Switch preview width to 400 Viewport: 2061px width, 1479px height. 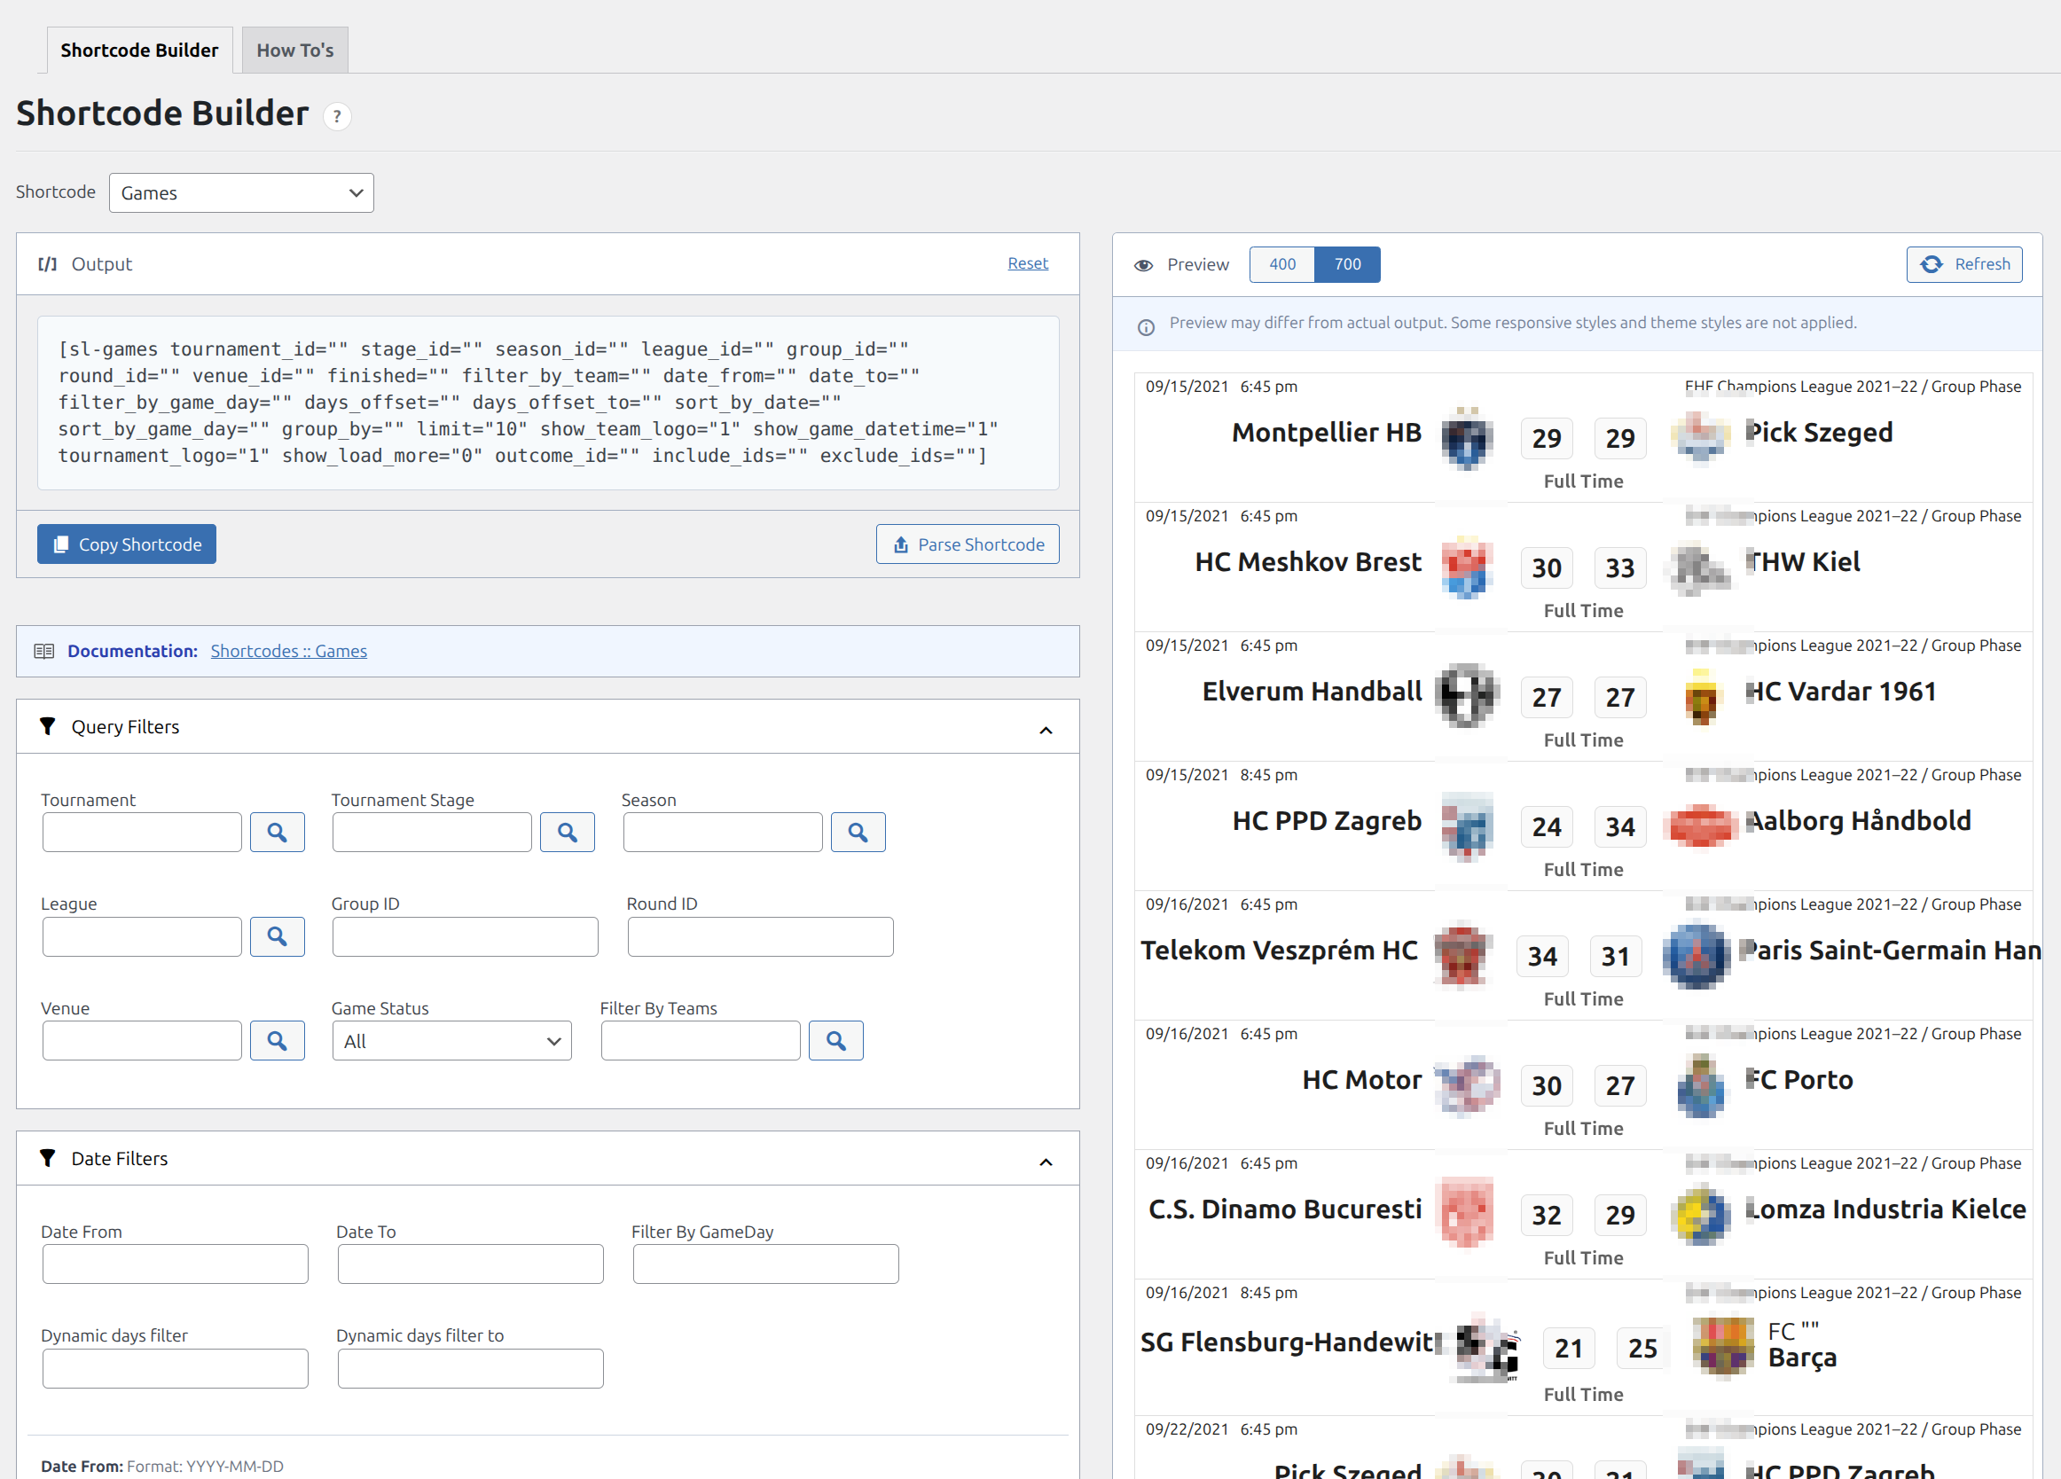pyautogui.click(x=1281, y=264)
